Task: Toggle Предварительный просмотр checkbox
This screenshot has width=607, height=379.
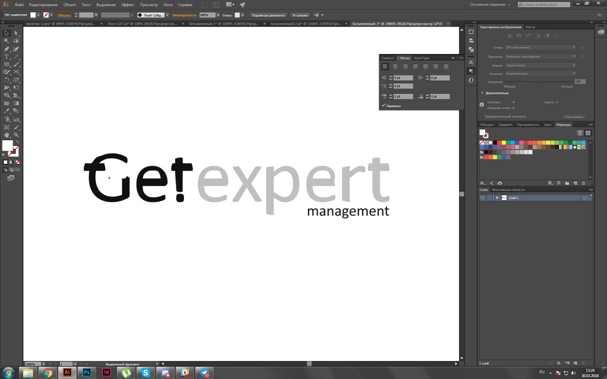Action: click(481, 116)
